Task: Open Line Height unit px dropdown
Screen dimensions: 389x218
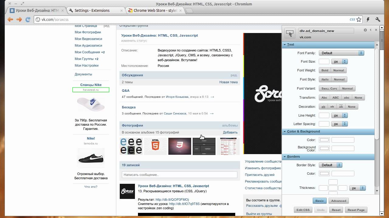Action: [339, 115]
